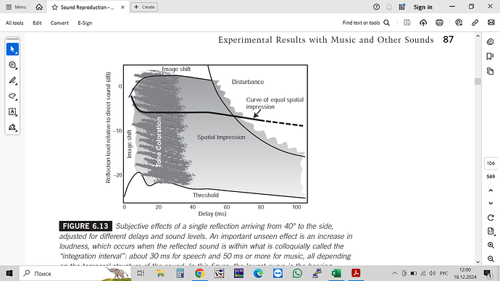Open Adobe Acrobat taskbar icon
This screenshot has height=281, width=500.
coord(356,273)
